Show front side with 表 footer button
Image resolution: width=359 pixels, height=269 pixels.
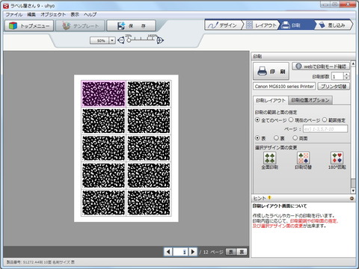231,252
